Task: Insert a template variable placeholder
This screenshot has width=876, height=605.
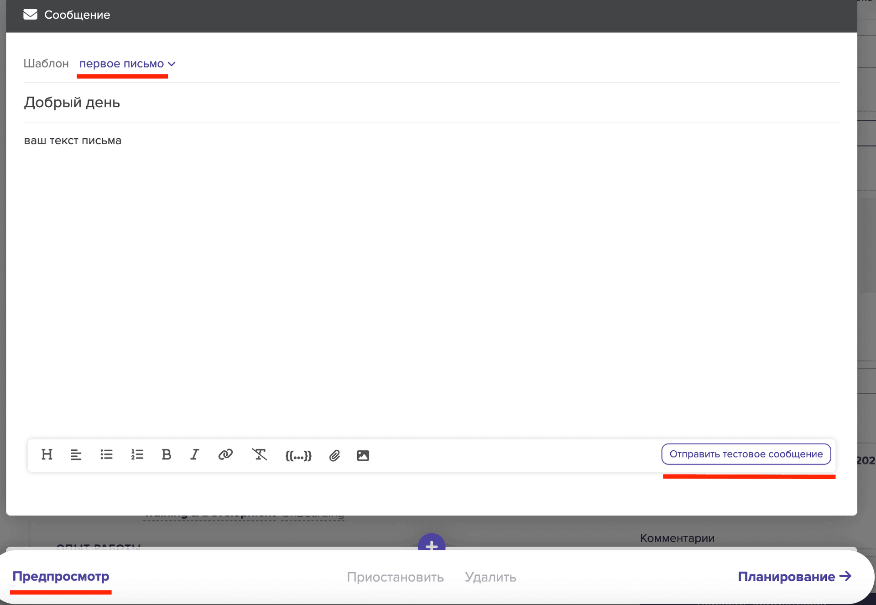Action: tap(298, 455)
